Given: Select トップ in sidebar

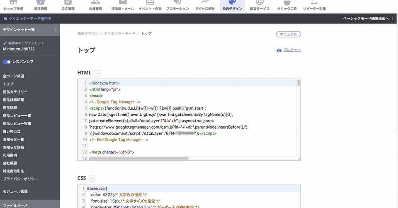Looking at the screenshot, I should [8, 84].
